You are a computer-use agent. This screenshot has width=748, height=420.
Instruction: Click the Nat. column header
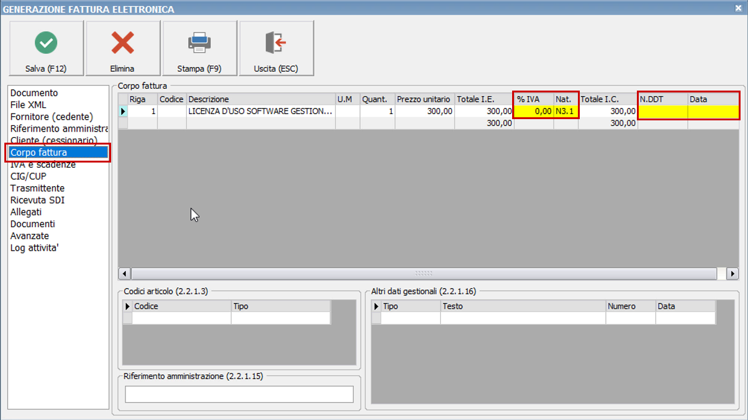pyautogui.click(x=566, y=99)
